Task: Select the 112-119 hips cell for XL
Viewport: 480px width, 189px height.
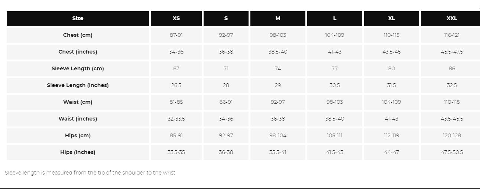Action: pyautogui.click(x=392, y=135)
